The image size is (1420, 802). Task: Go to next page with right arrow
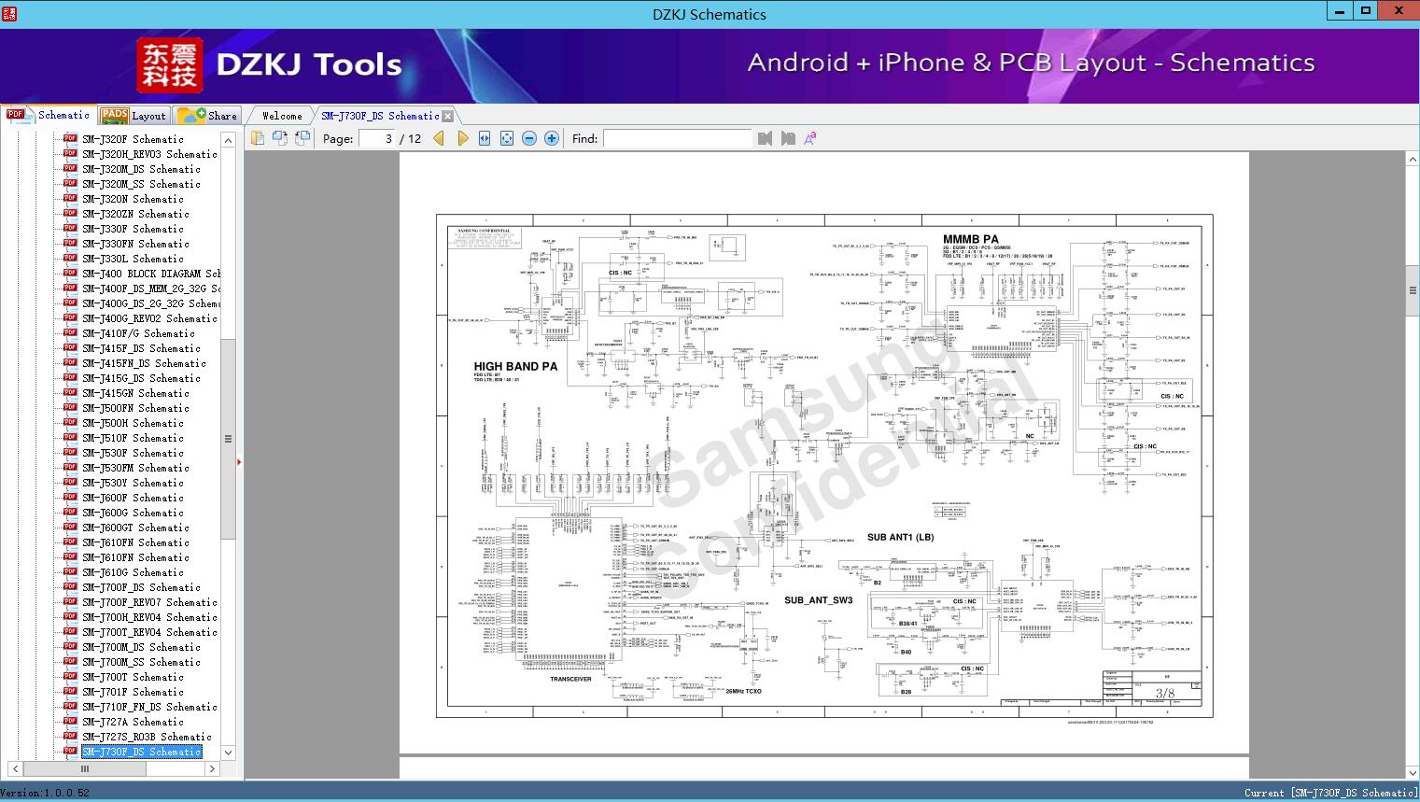tap(462, 138)
